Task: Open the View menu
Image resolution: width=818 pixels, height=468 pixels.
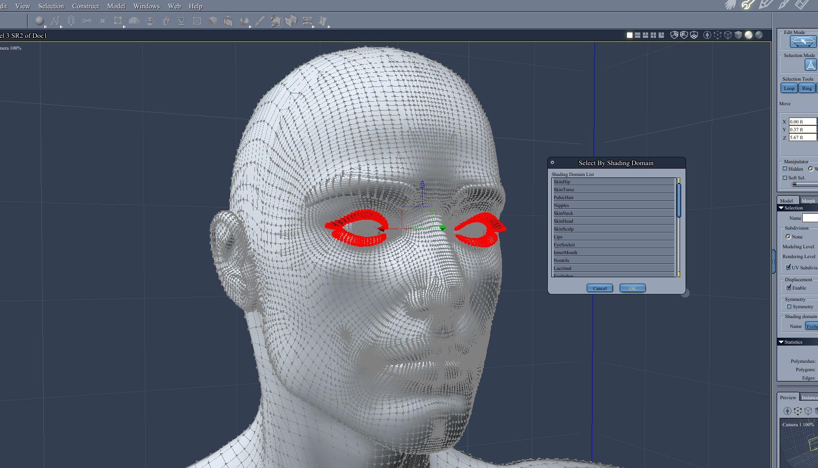Action: [x=23, y=6]
